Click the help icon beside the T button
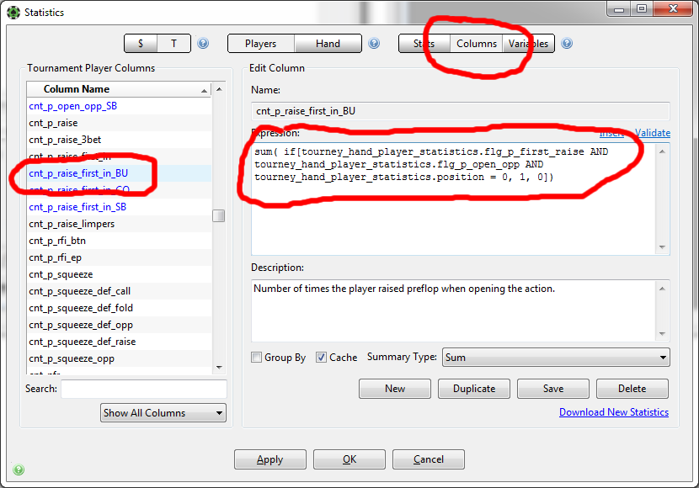The width and height of the screenshot is (699, 488). tap(203, 43)
